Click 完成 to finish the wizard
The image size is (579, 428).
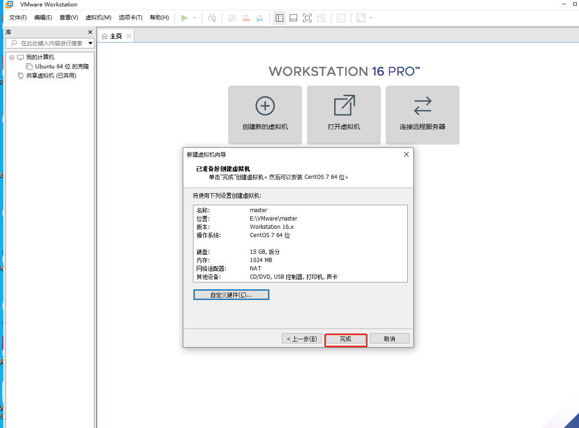(x=346, y=339)
